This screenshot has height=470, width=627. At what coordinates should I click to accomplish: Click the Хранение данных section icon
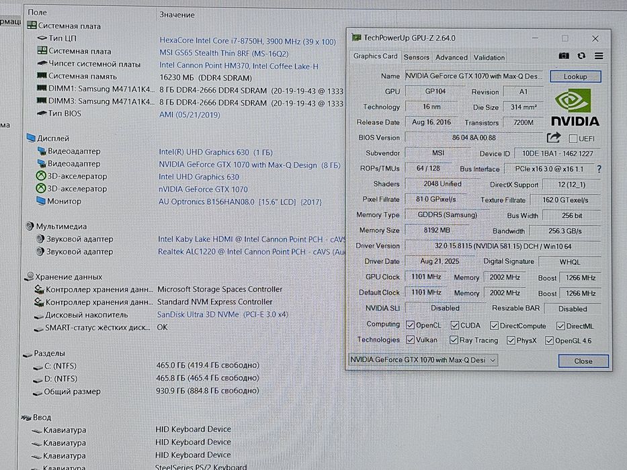pyautogui.click(x=29, y=276)
